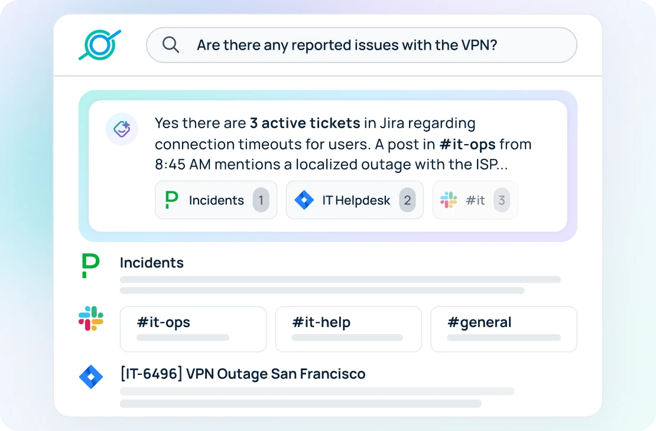The width and height of the screenshot is (656, 431).
Task: Select the #general channel card
Action: (x=504, y=329)
